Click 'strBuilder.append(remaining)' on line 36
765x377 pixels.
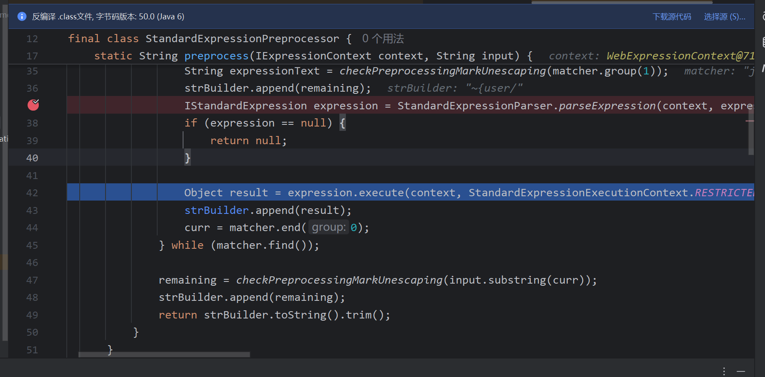click(274, 88)
